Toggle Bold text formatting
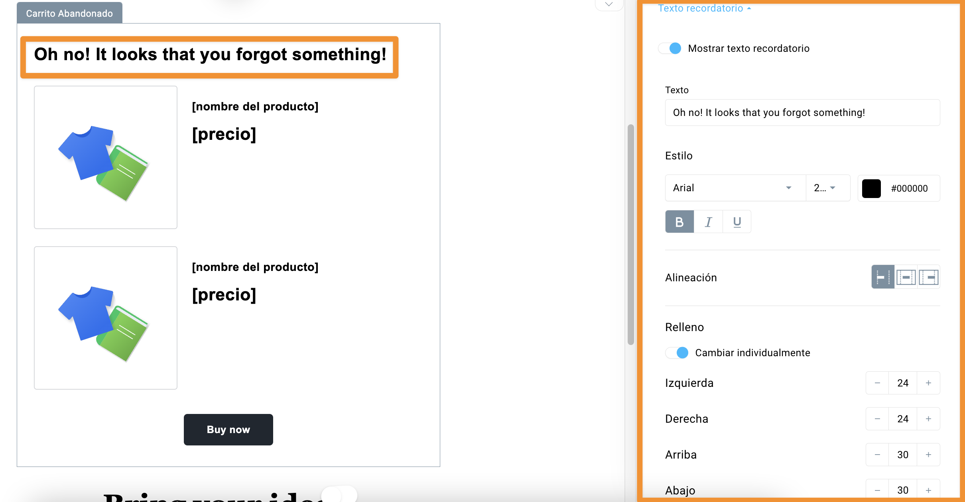The width and height of the screenshot is (965, 502). tap(679, 222)
